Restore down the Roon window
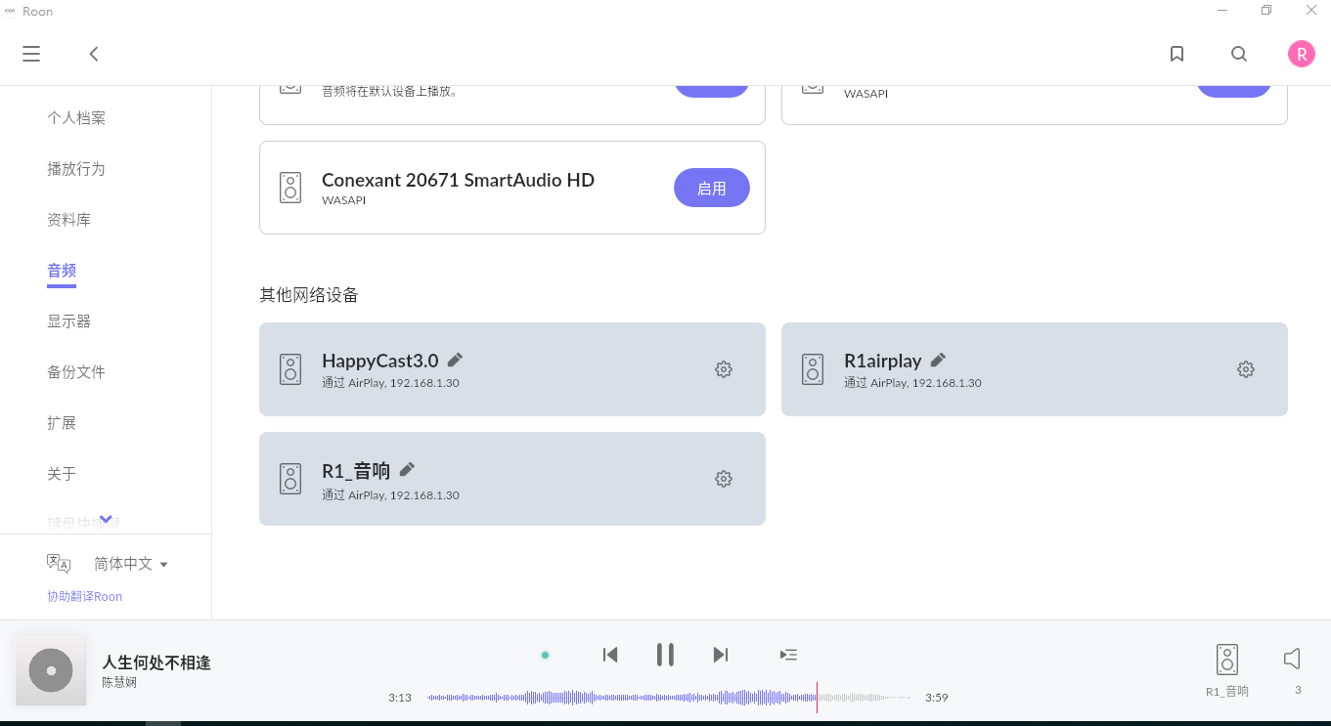This screenshot has width=1331, height=726. coord(1266,11)
